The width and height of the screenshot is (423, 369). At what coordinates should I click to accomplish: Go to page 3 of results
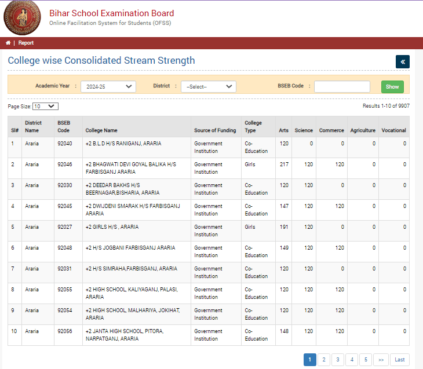[338, 360]
